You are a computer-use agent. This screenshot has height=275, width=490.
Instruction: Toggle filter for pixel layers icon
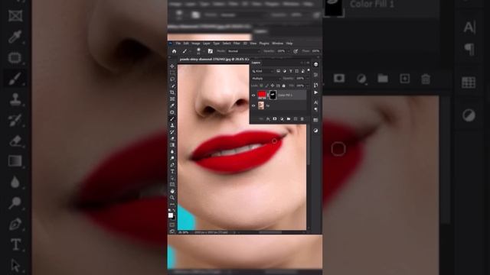click(x=278, y=71)
